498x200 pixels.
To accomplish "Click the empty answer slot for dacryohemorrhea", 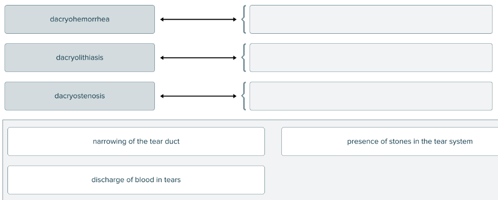I will click(x=371, y=19).
